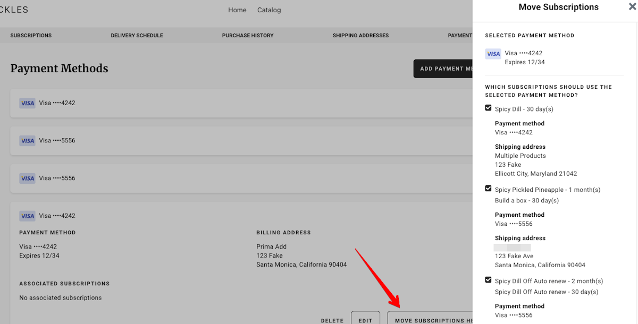Delete the expanded Visa 4242 payment method

tap(332, 321)
